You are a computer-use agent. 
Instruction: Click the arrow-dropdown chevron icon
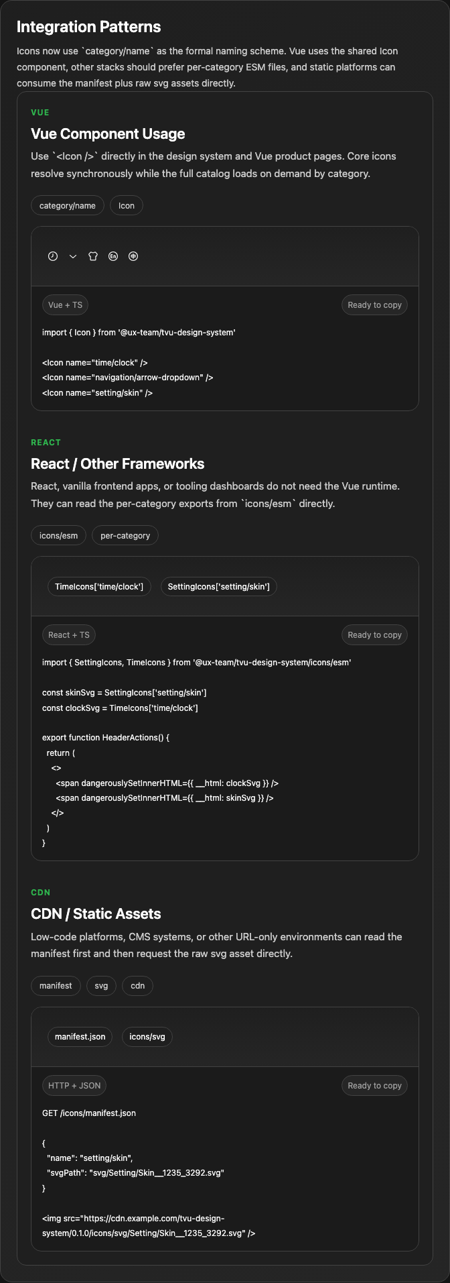[x=73, y=256]
